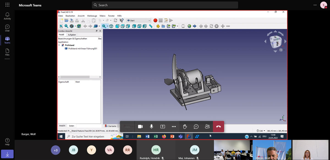The image size is (330, 160).
Task: Open more actions in meeting controls
Action: 174,126
